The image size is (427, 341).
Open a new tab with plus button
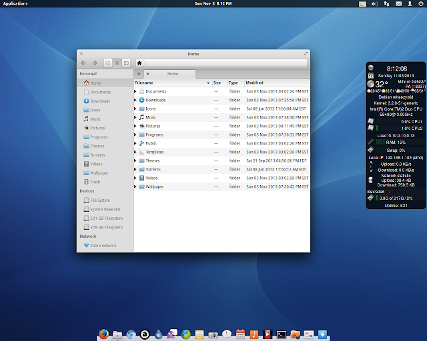138,74
